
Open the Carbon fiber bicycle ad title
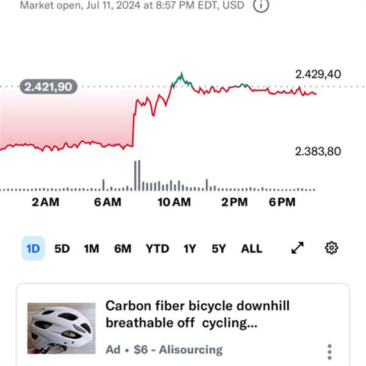(x=198, y=314)
